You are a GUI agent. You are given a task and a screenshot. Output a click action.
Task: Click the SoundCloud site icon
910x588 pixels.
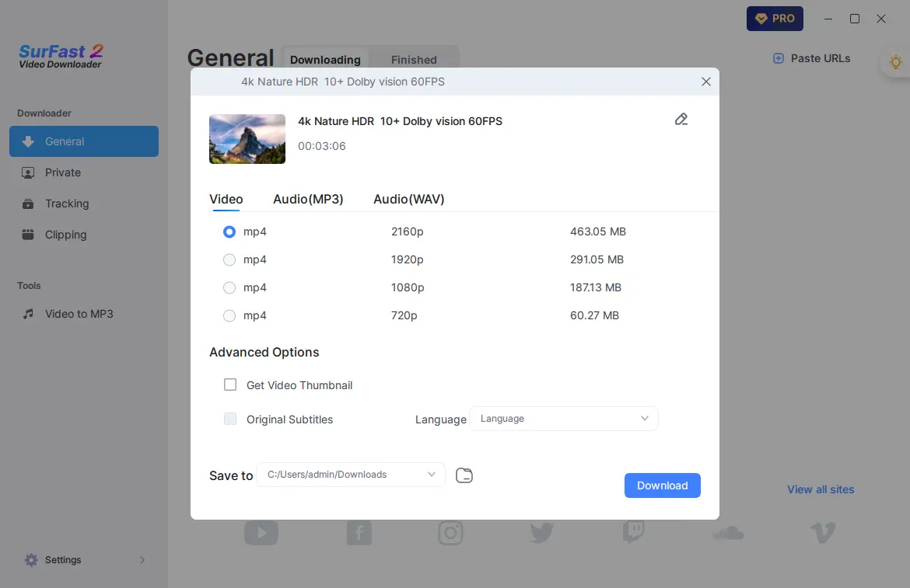pos(728,532)
